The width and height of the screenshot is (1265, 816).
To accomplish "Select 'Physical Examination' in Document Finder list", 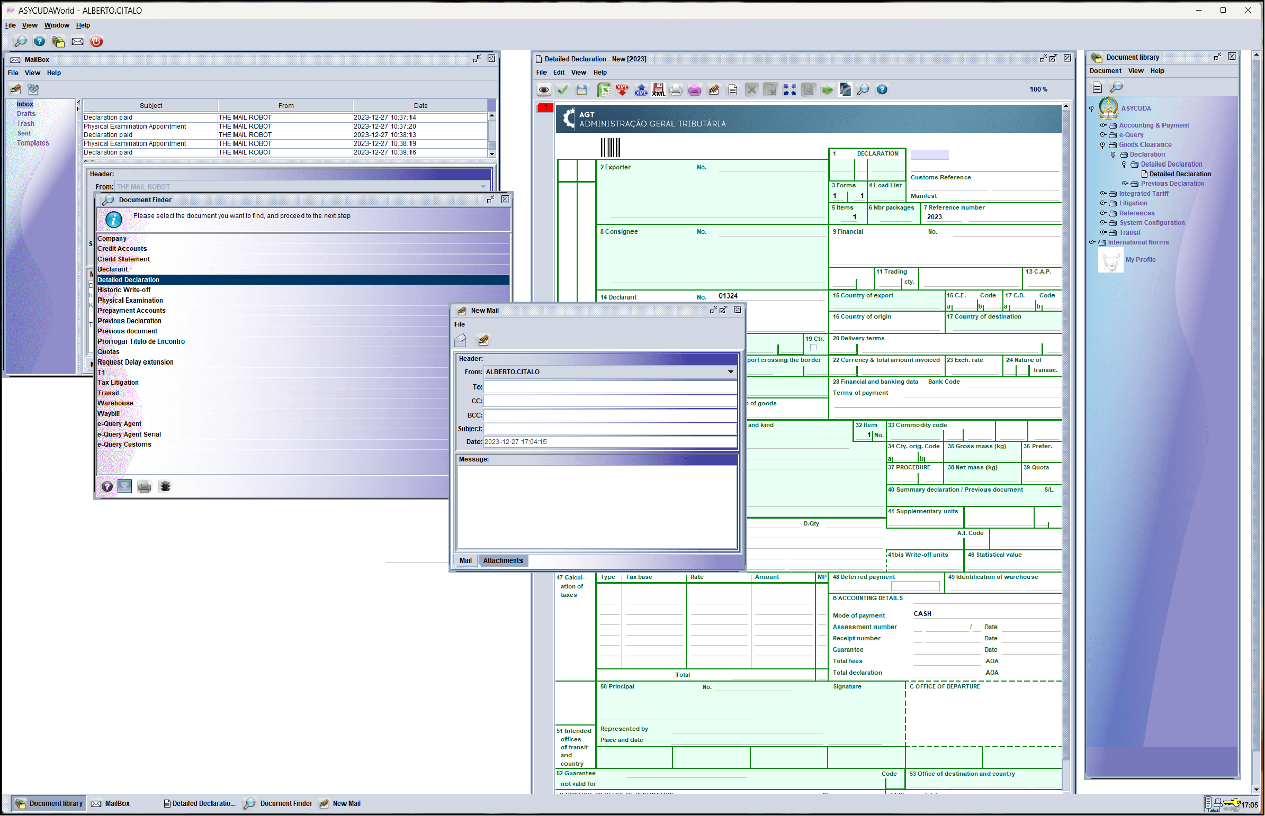I will (303, 301).
